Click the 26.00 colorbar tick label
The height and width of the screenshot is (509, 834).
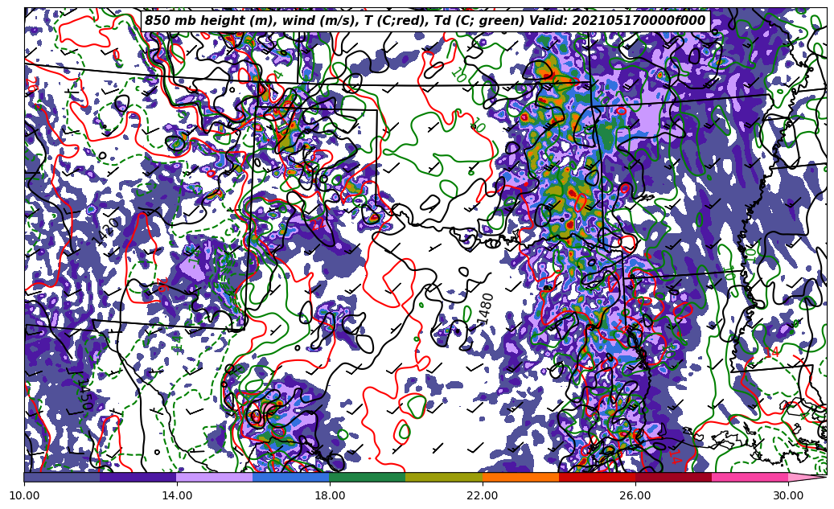pos(635,496)
